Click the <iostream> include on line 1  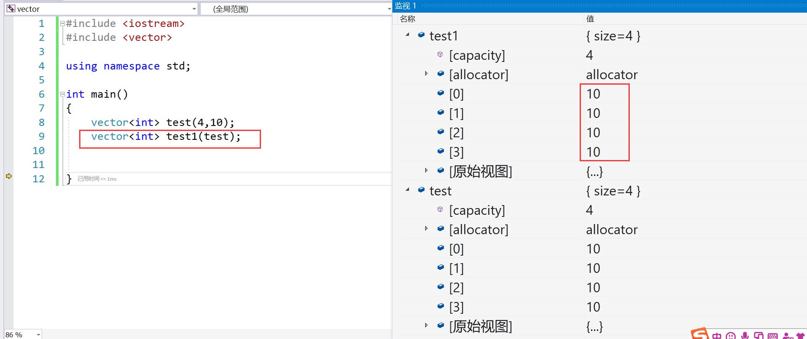tap(153, 24)
